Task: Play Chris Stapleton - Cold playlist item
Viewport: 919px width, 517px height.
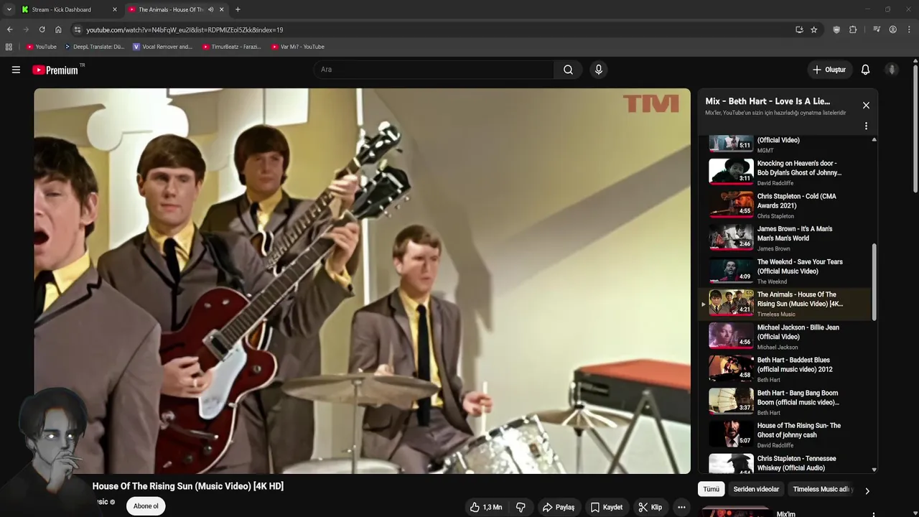Action: pyautogui.click(x=785, y=205)
